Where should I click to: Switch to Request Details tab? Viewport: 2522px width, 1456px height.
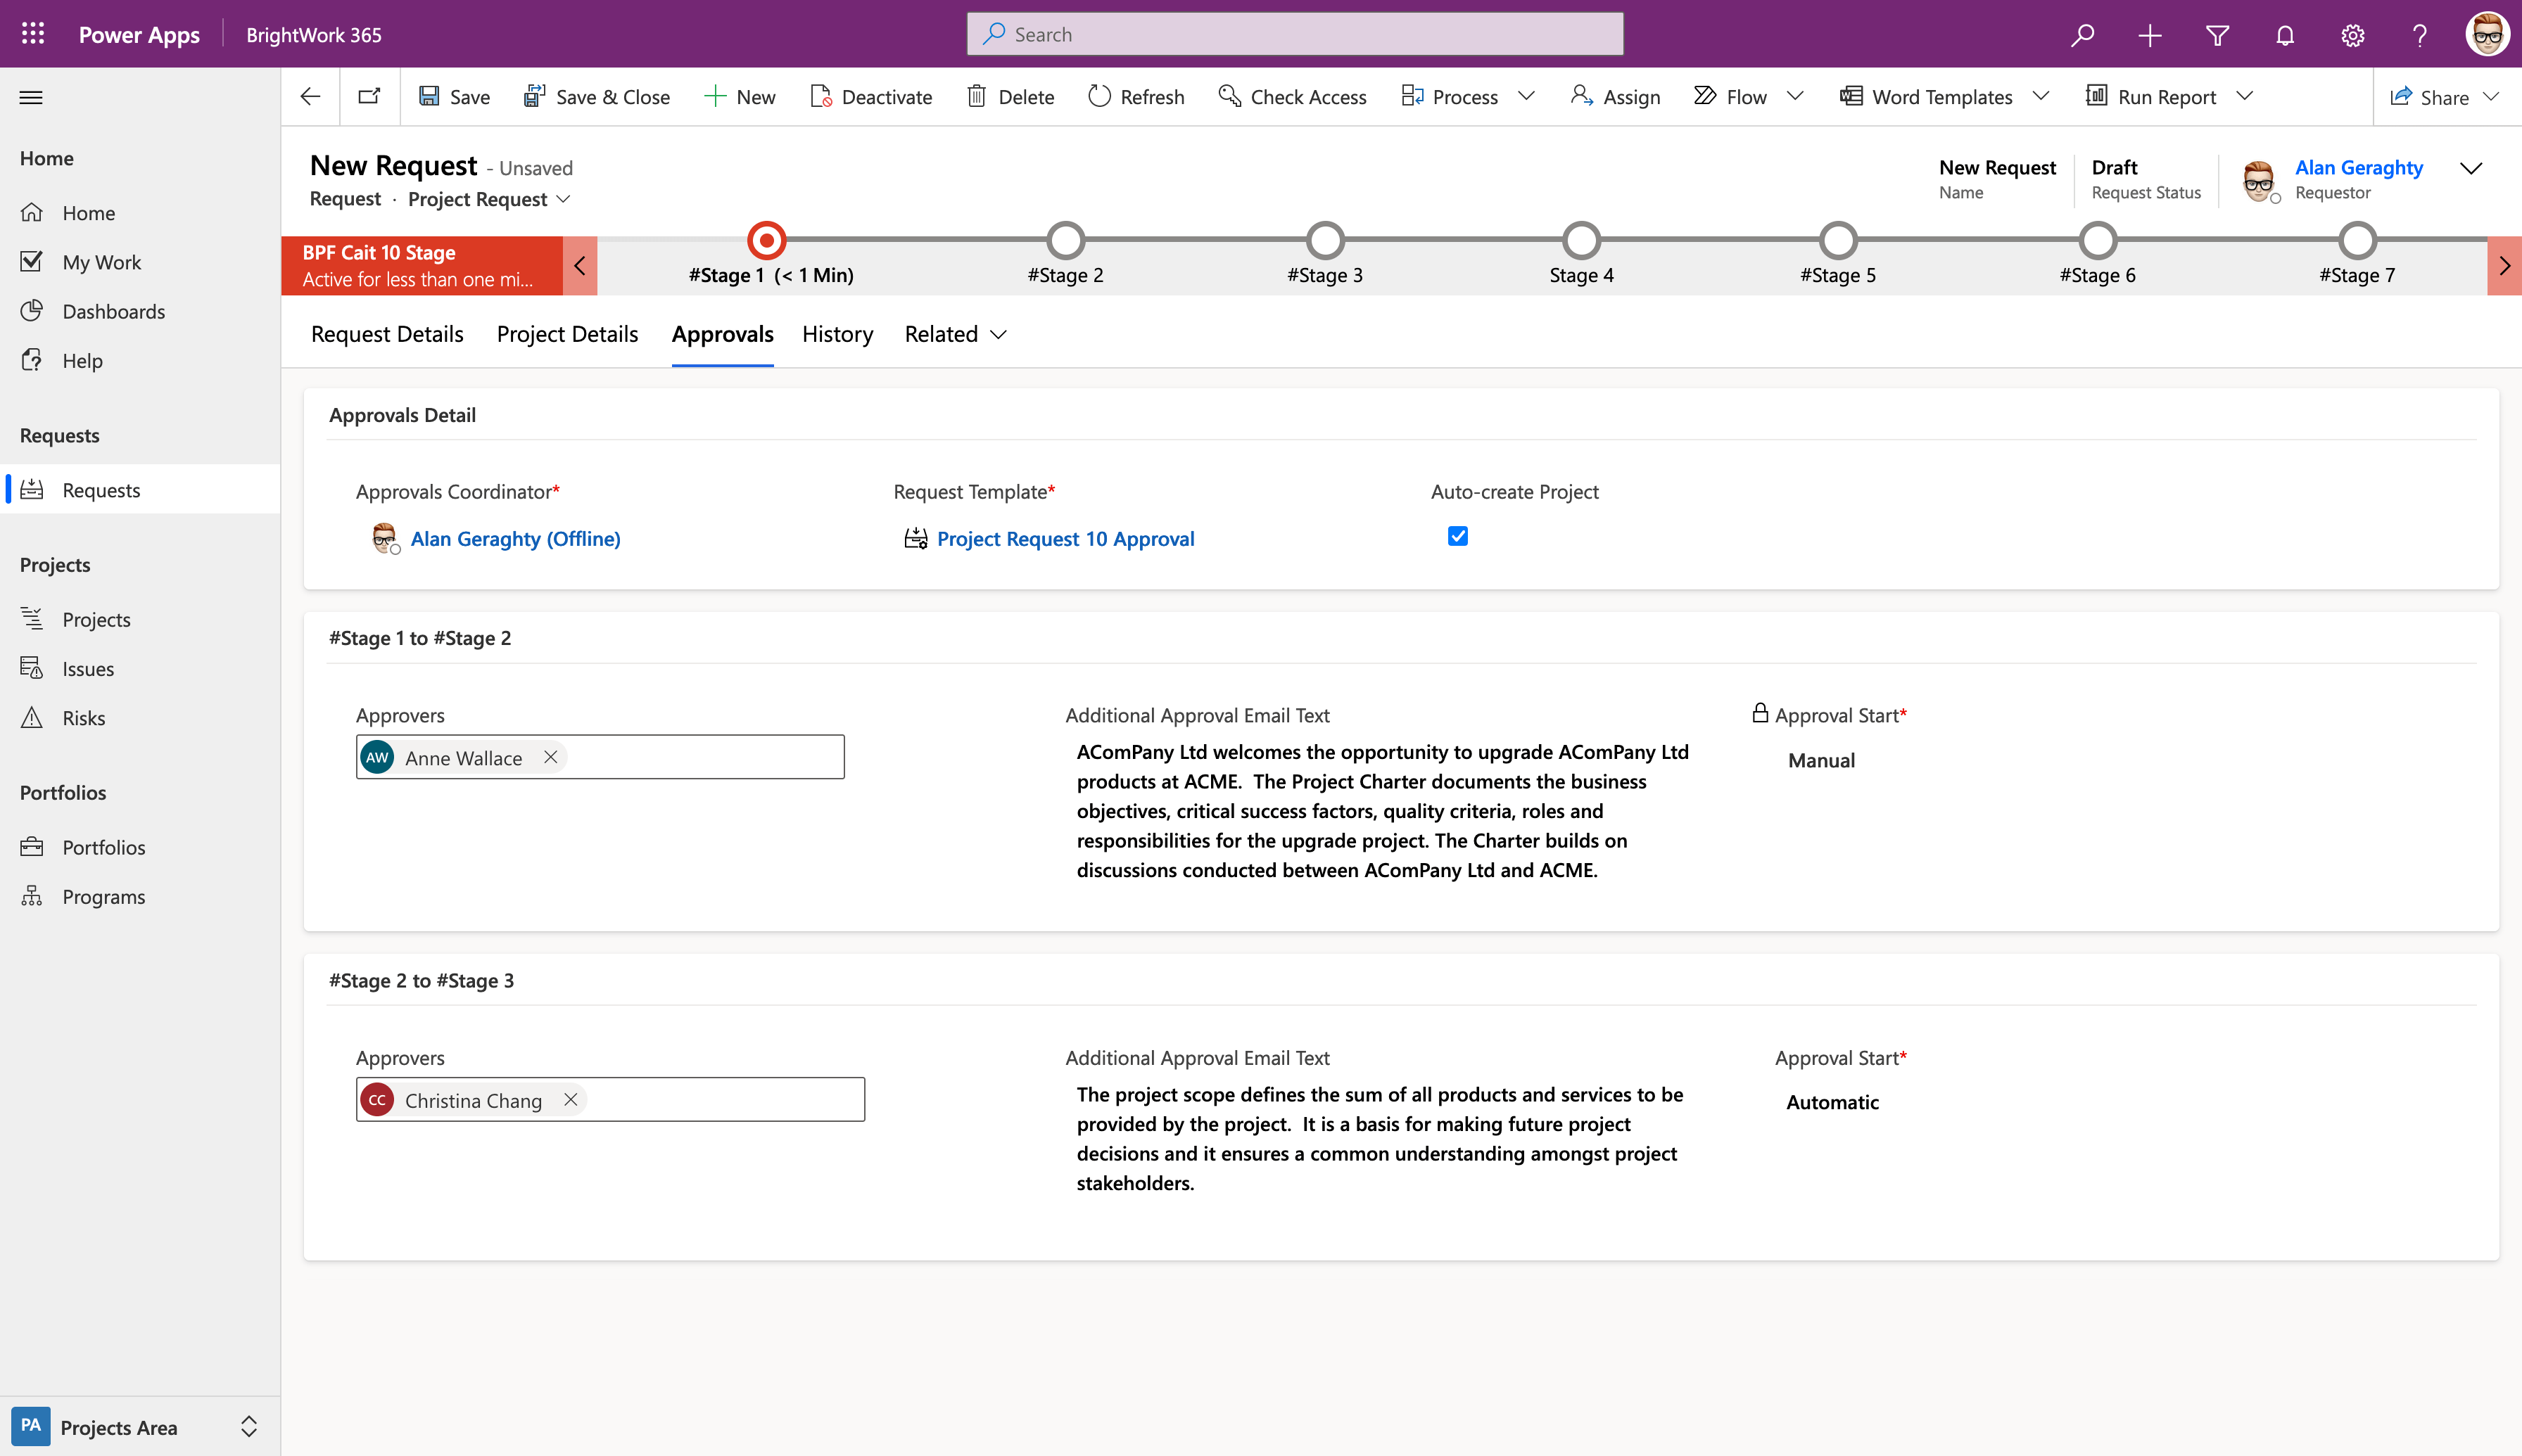coord(387,334)
